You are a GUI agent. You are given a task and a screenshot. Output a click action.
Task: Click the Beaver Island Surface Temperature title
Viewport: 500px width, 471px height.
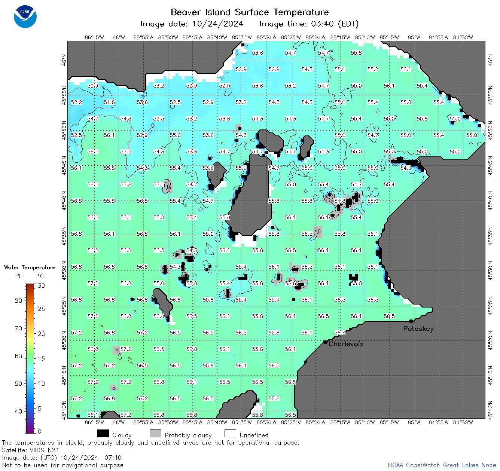(x=250, y=12)
